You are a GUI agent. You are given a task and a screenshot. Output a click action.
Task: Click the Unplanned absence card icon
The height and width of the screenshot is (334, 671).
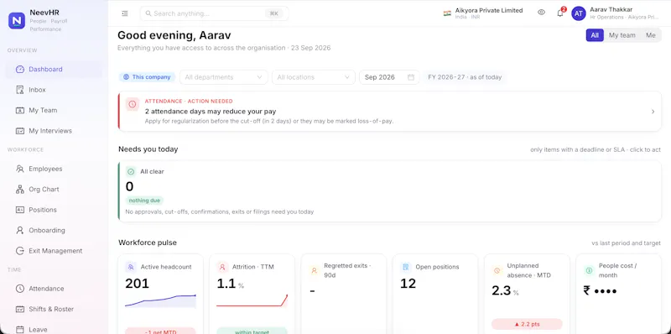(x=497, y=270)
